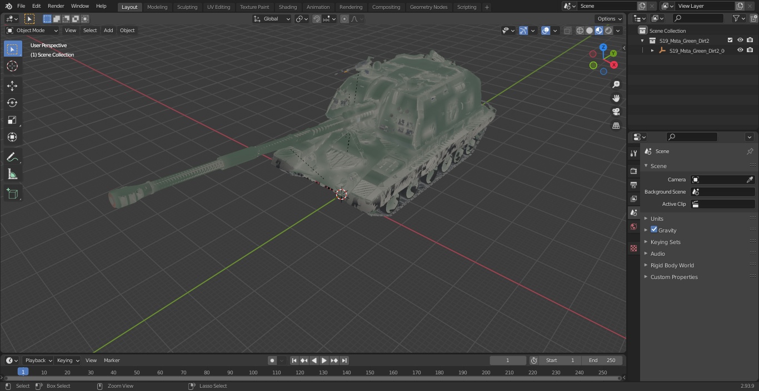
Task: Open the File menu
Action: click(x=21, y=6)
